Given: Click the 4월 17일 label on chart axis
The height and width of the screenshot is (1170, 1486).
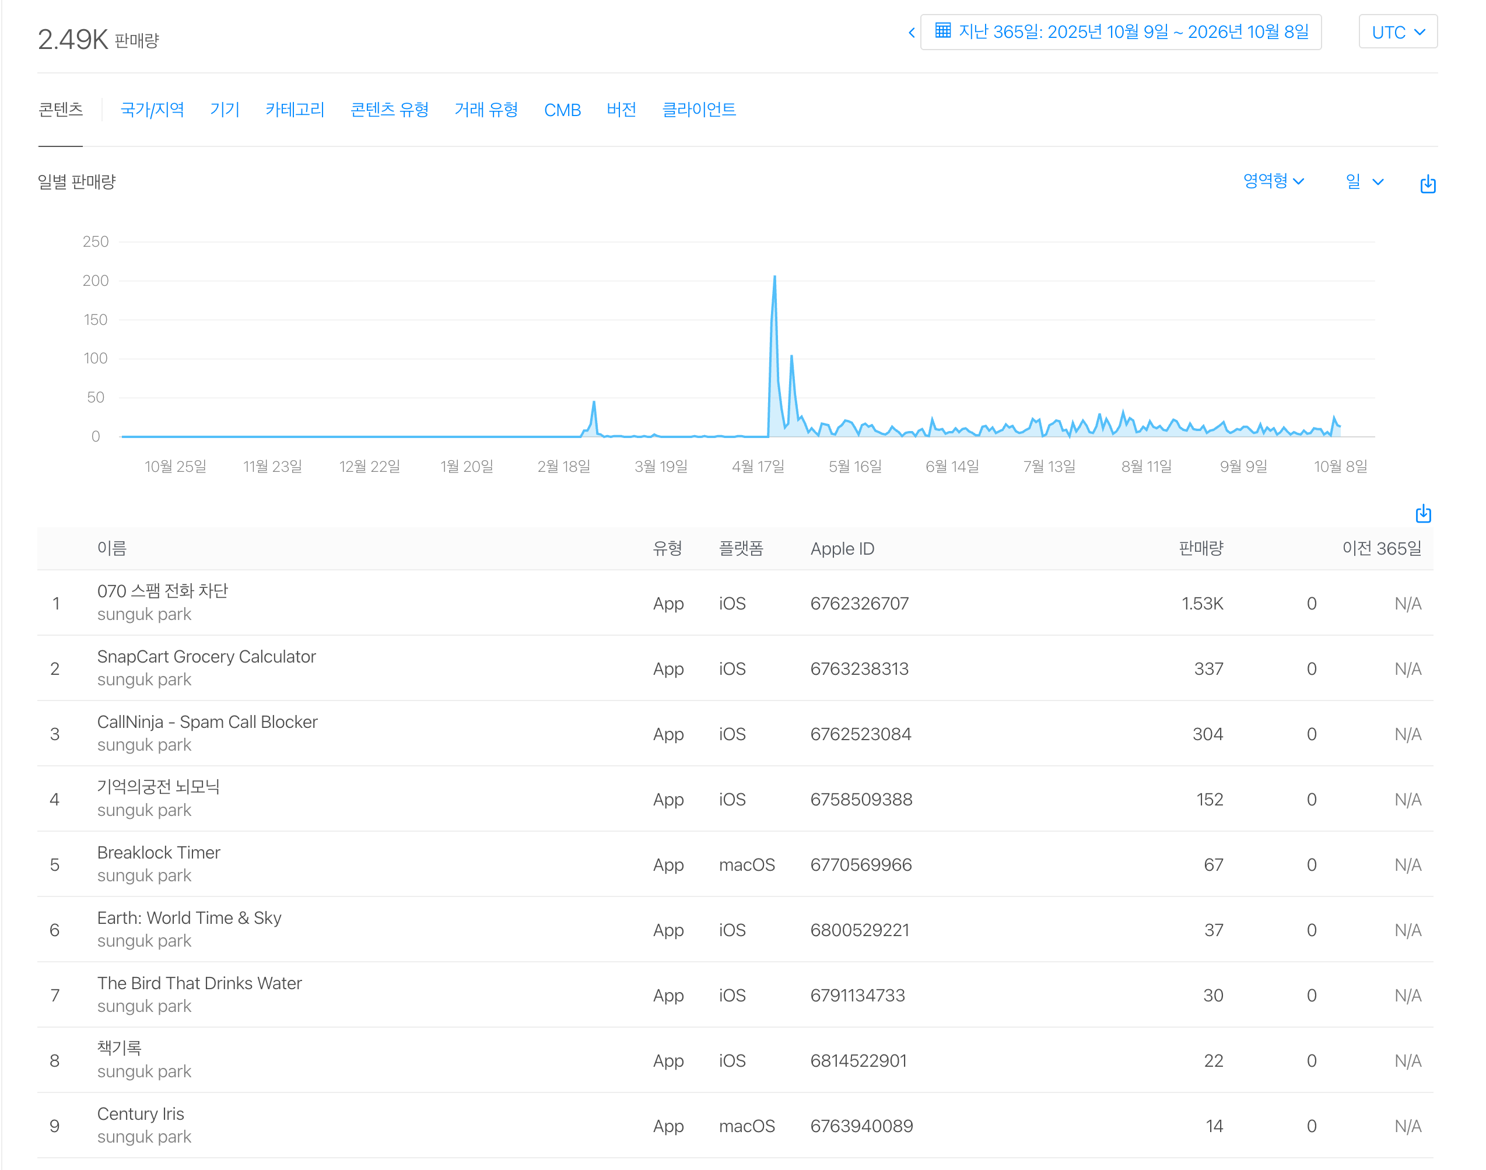Looking at the screenshot, I should click(x=758, y=467).
